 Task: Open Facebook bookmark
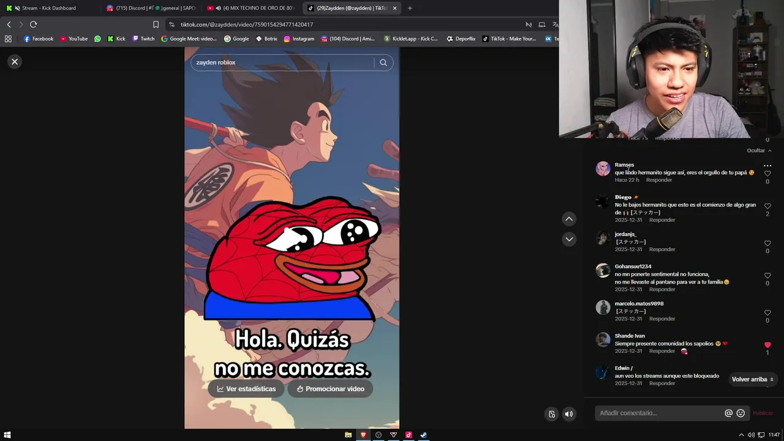pyautogui.click(x=39, y=39)
